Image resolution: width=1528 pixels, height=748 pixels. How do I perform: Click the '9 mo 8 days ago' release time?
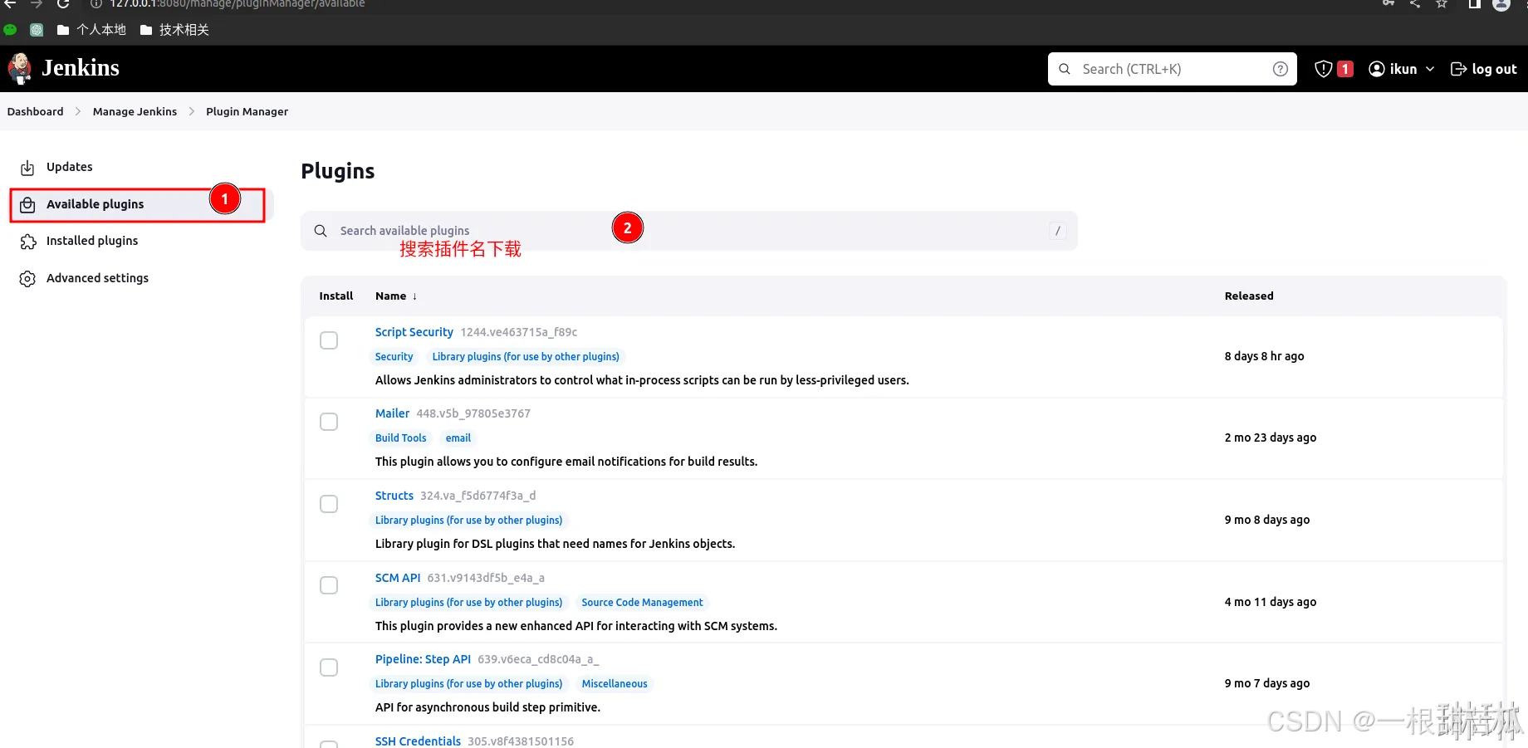coord(1267,520)
